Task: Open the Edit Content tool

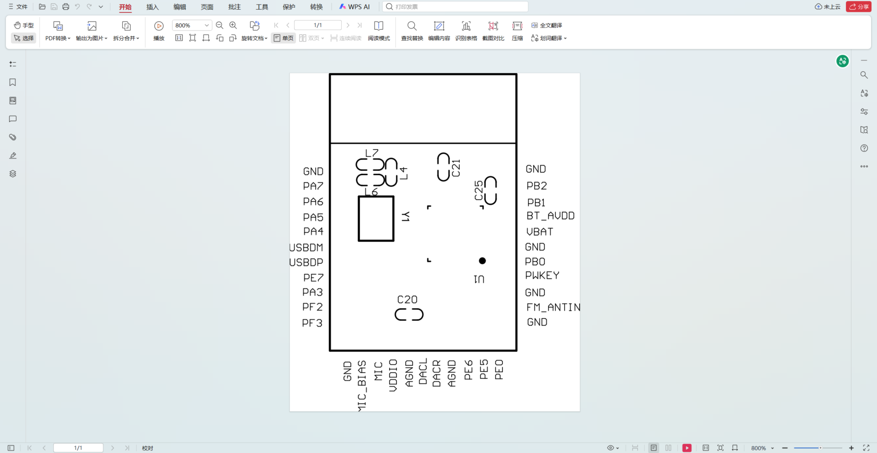Action: tap(438, 26)
